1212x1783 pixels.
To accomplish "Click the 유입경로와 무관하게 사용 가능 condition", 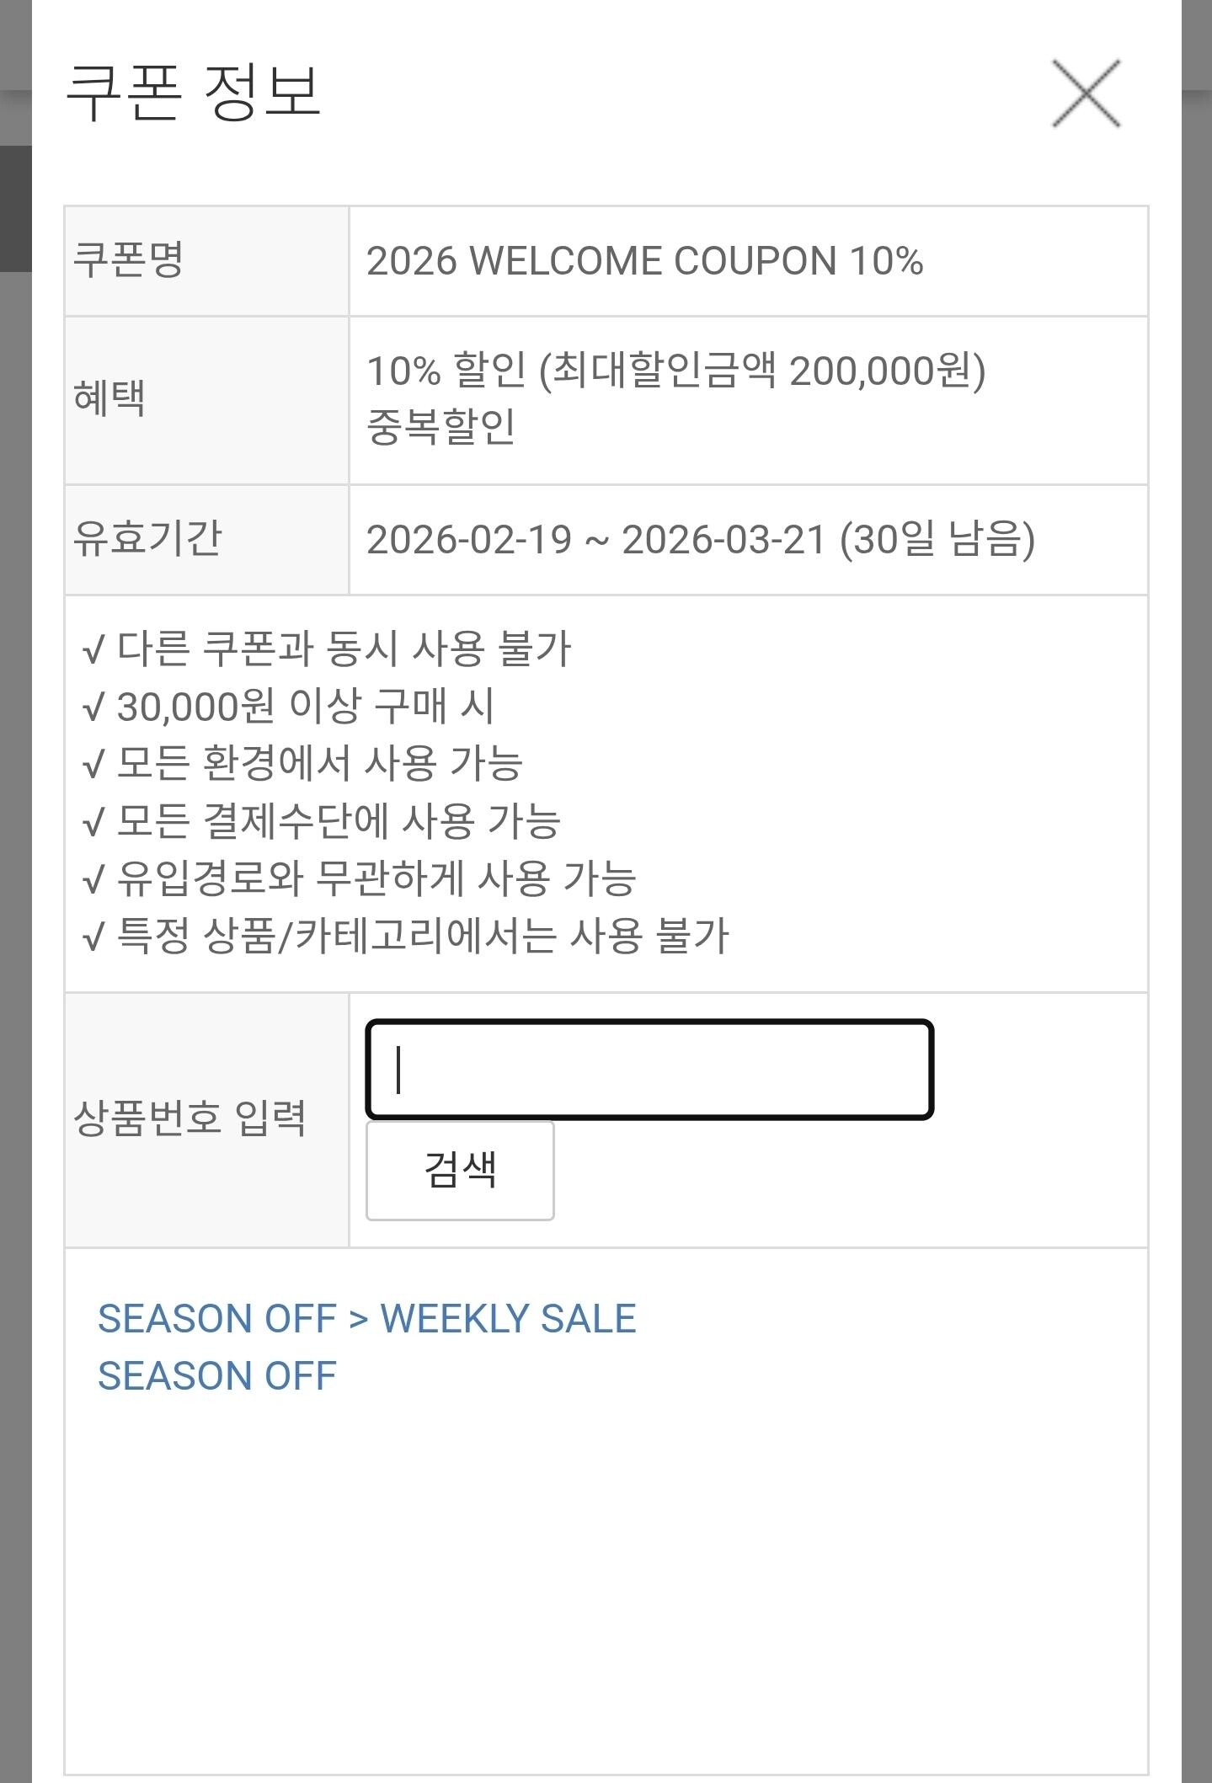I will coord(376,878).
